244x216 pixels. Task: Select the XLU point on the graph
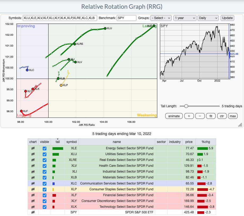pos(105,28)
